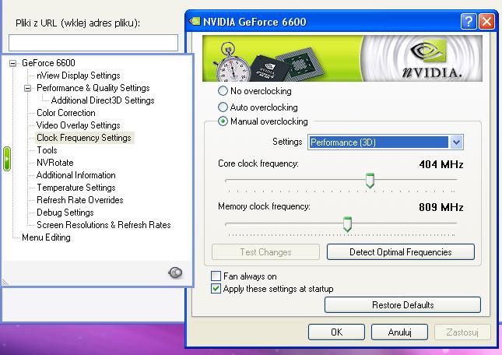Select GeForce 6600 root item
The height and width of the screenshot is (355, 502).
pyautogui.click(x=48, y=63)
